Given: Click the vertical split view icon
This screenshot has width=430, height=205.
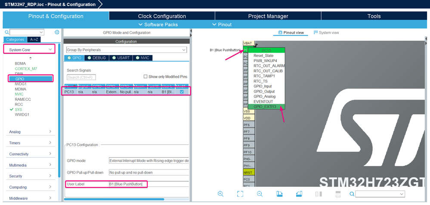Looking at the screenshot, I should 319,194.
